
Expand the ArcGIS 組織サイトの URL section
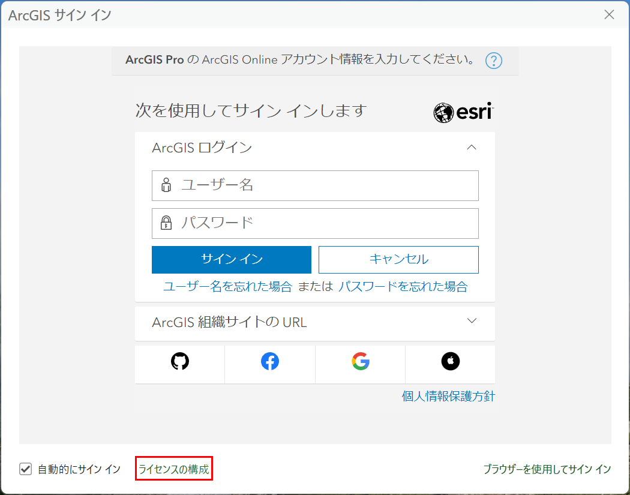(472, 320)
